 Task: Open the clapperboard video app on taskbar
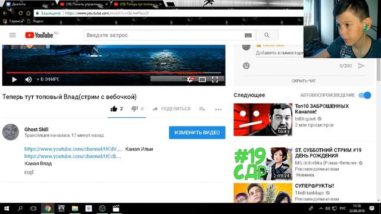[x=116, y=209]
